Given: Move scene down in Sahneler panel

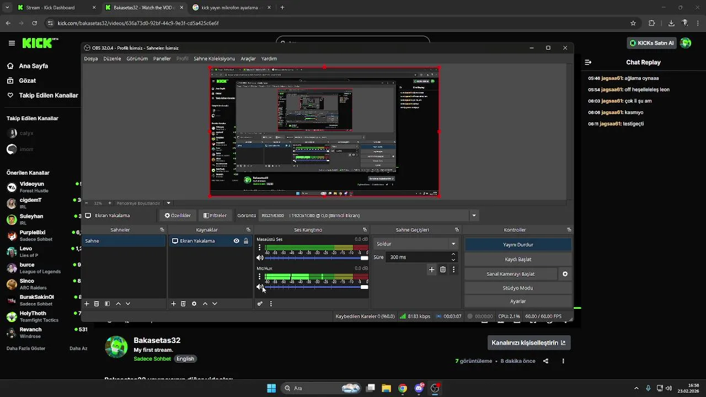Looking at the screenshot, I should pos(128,304).
